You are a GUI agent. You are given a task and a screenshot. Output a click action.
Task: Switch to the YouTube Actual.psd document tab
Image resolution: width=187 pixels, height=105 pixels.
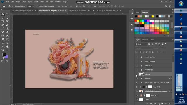pyautogui.click(x=23, y=11)
